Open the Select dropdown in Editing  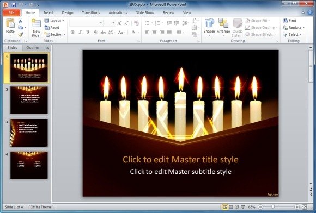point(292,34)
